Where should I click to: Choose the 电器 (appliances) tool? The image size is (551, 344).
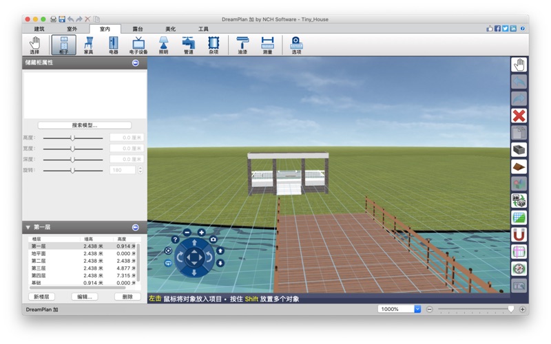tap(113, 45)
